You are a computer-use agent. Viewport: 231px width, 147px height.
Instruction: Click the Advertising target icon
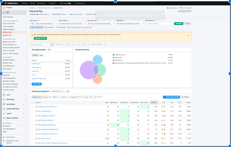(x=4, y=99)
